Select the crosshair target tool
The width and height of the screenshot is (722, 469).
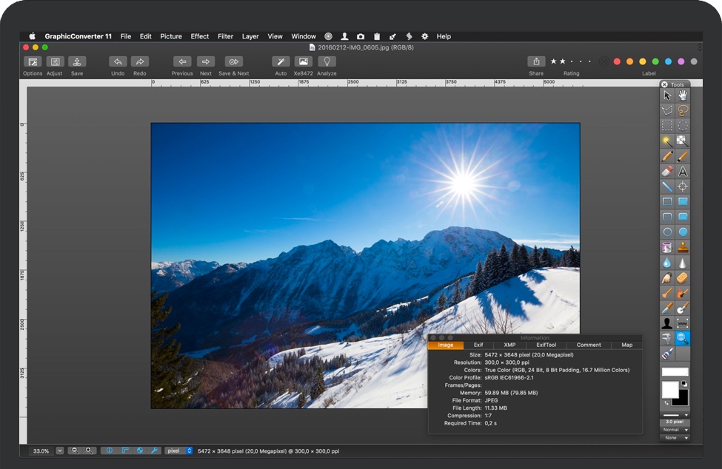pyautogui.click(x=683, y=186)
